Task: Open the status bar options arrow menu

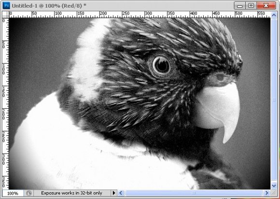Action: 114,193
